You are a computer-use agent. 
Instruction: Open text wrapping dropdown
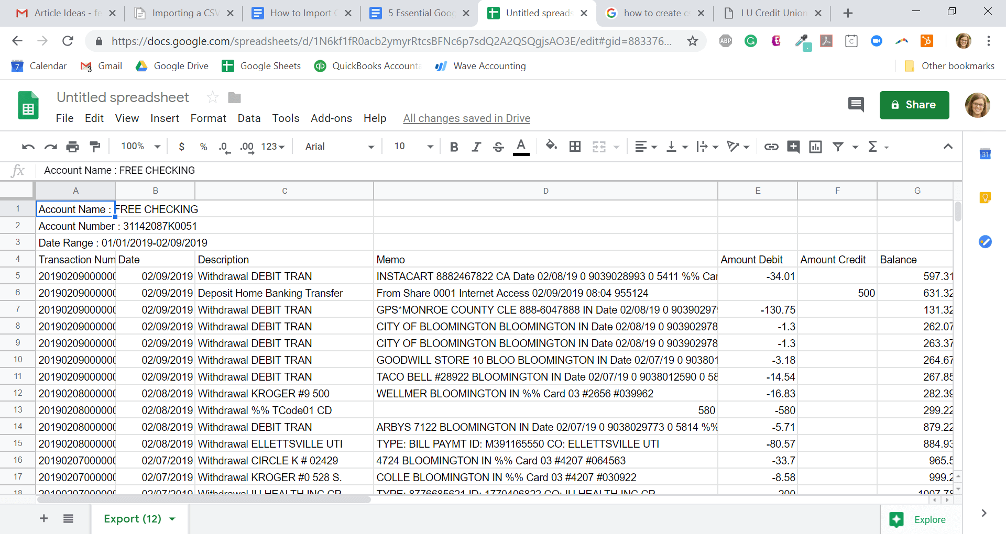coord(707,147)
